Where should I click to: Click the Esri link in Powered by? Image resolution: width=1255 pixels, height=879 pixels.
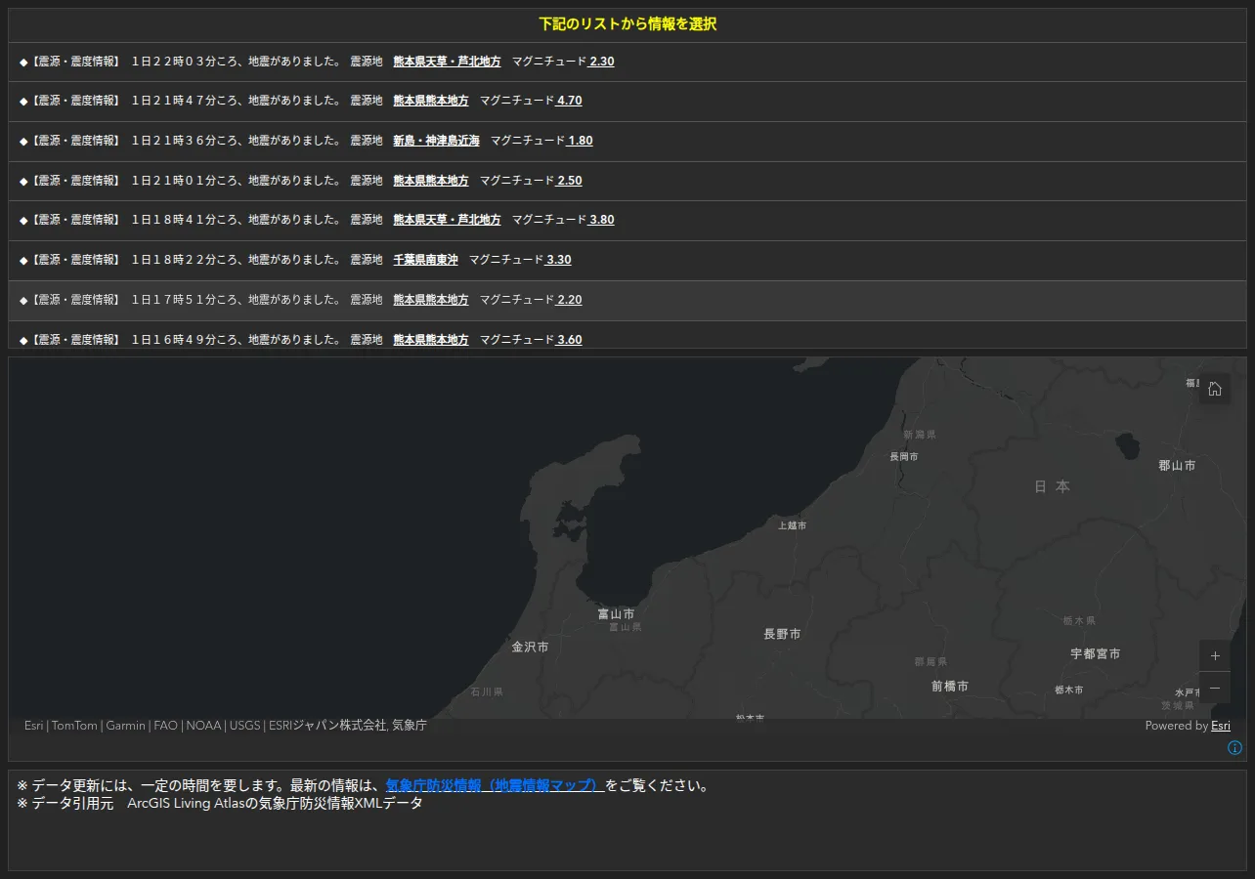coord(1221,726)
